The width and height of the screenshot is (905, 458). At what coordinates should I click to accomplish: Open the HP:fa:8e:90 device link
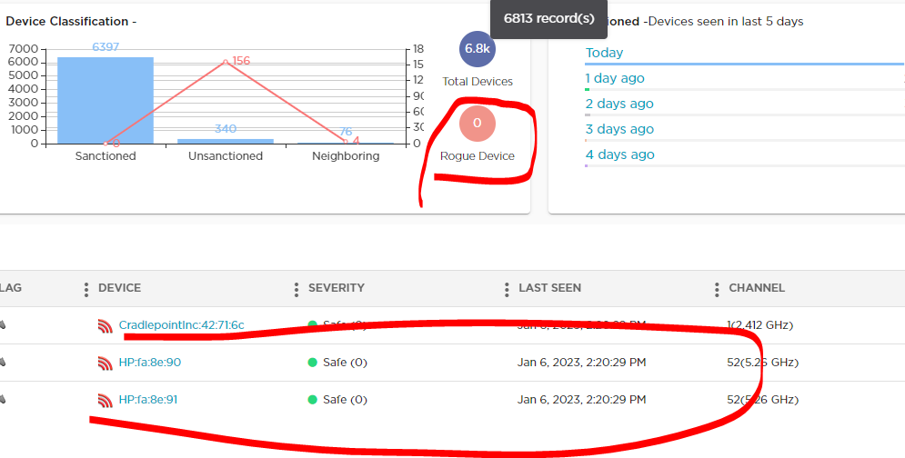(x=149, y=363)
